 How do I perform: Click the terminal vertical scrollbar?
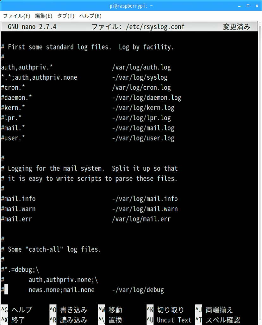point(260,172)
